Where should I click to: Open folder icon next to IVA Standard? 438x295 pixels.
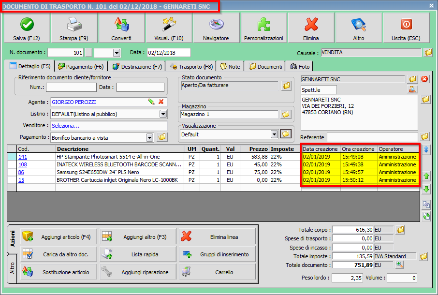(x=423, y=256)
